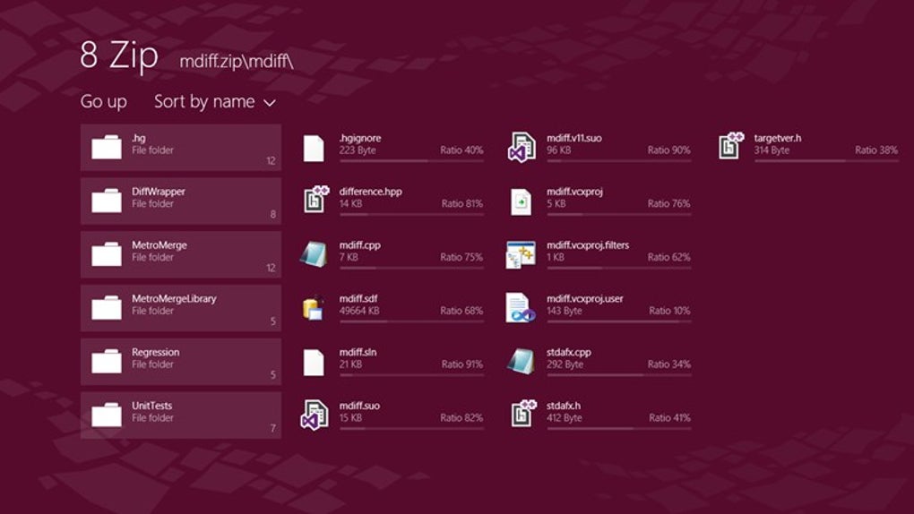The width and height of the screenshot is (914, 514).
Task: Open the Sort by name dropdown
Action: [214, 102]
